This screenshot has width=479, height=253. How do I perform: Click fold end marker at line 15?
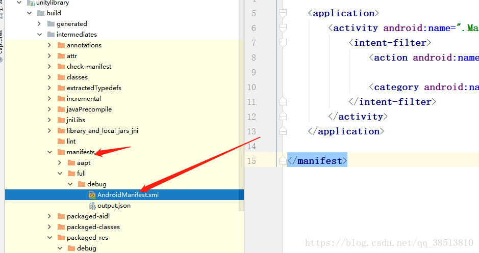click(283, 160)
